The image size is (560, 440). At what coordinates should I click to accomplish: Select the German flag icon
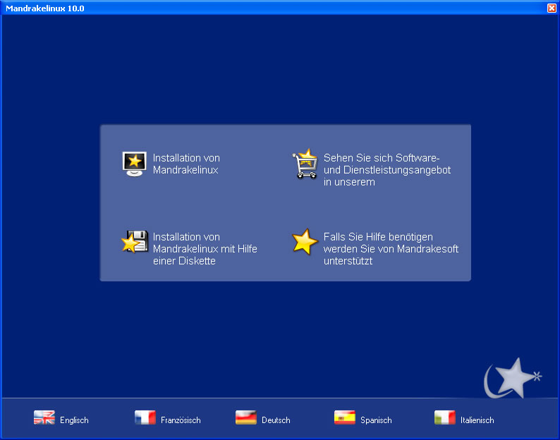[246, 417]
